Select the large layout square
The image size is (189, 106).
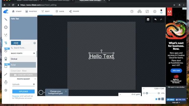point(163,99)
